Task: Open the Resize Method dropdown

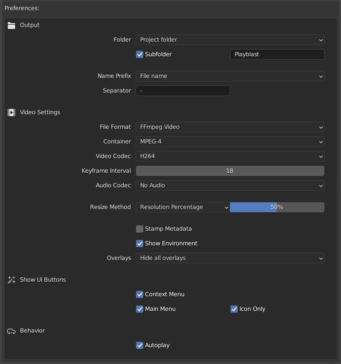Action: [x=183, y=207]
